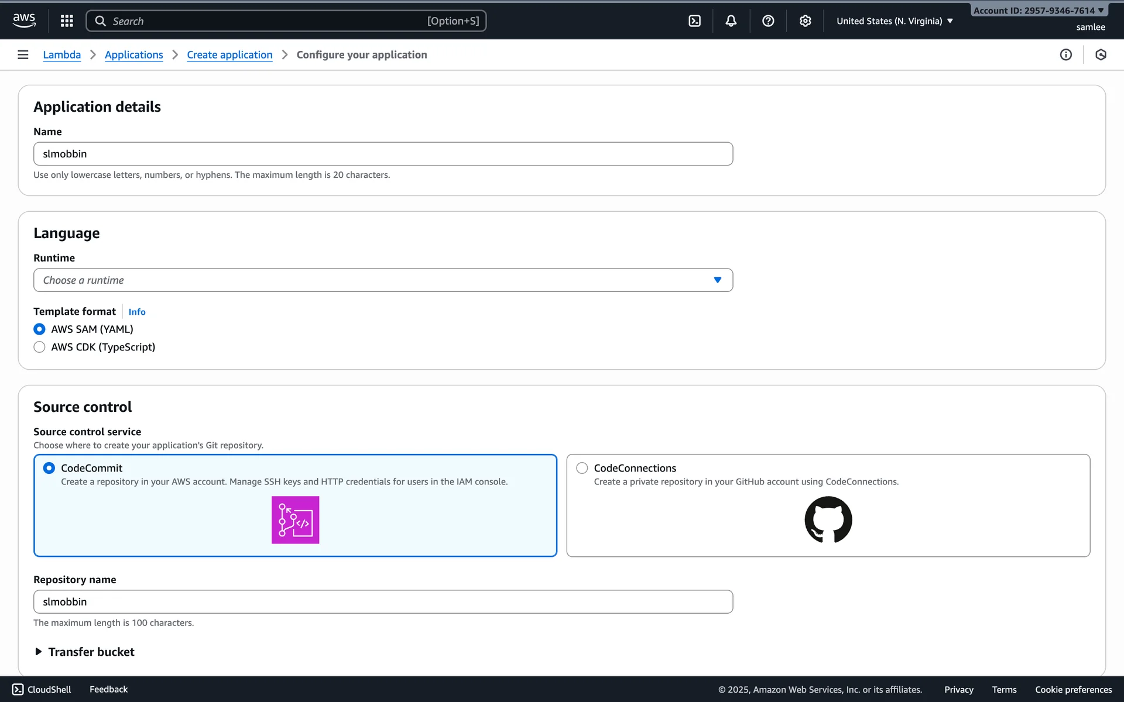Go back to Create application breadcrumb
Image resolution: width=1124 pixels, height=702 pixels.
(229, 54)
